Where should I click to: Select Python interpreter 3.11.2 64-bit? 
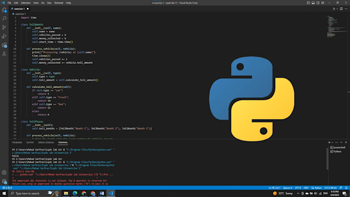pos(330,188)
